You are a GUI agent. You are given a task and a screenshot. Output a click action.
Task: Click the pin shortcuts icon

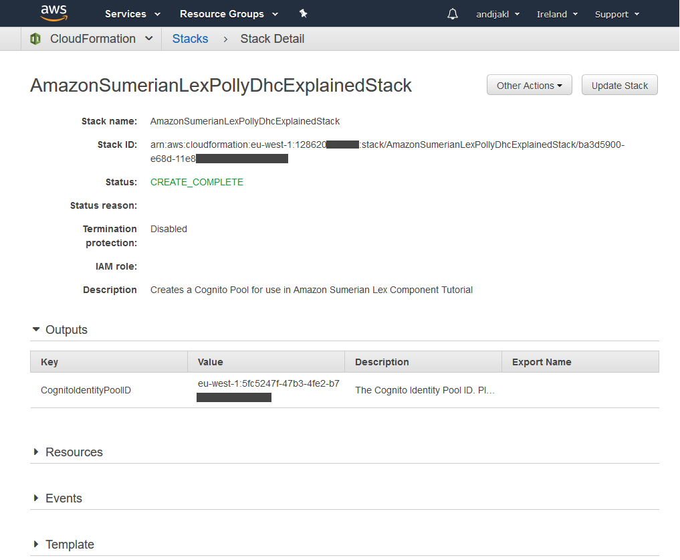pos(303,14)
